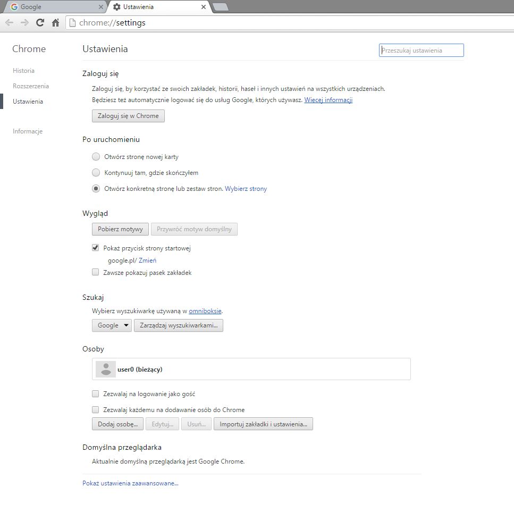Image resolution: width=514 pixels, height=512 pixels.
Task: Open a new tab with the new-tab button
Action: tap(221, 7)
